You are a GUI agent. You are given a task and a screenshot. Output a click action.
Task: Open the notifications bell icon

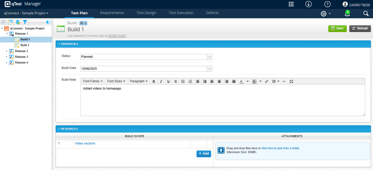[x=347, y=14]
